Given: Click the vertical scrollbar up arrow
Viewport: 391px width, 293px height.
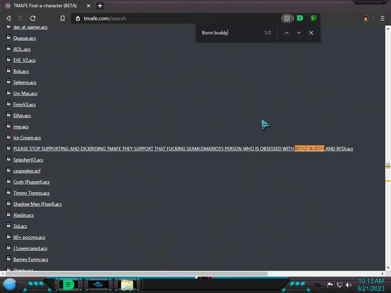Looking at the screenshot, I should coord(388,29).
